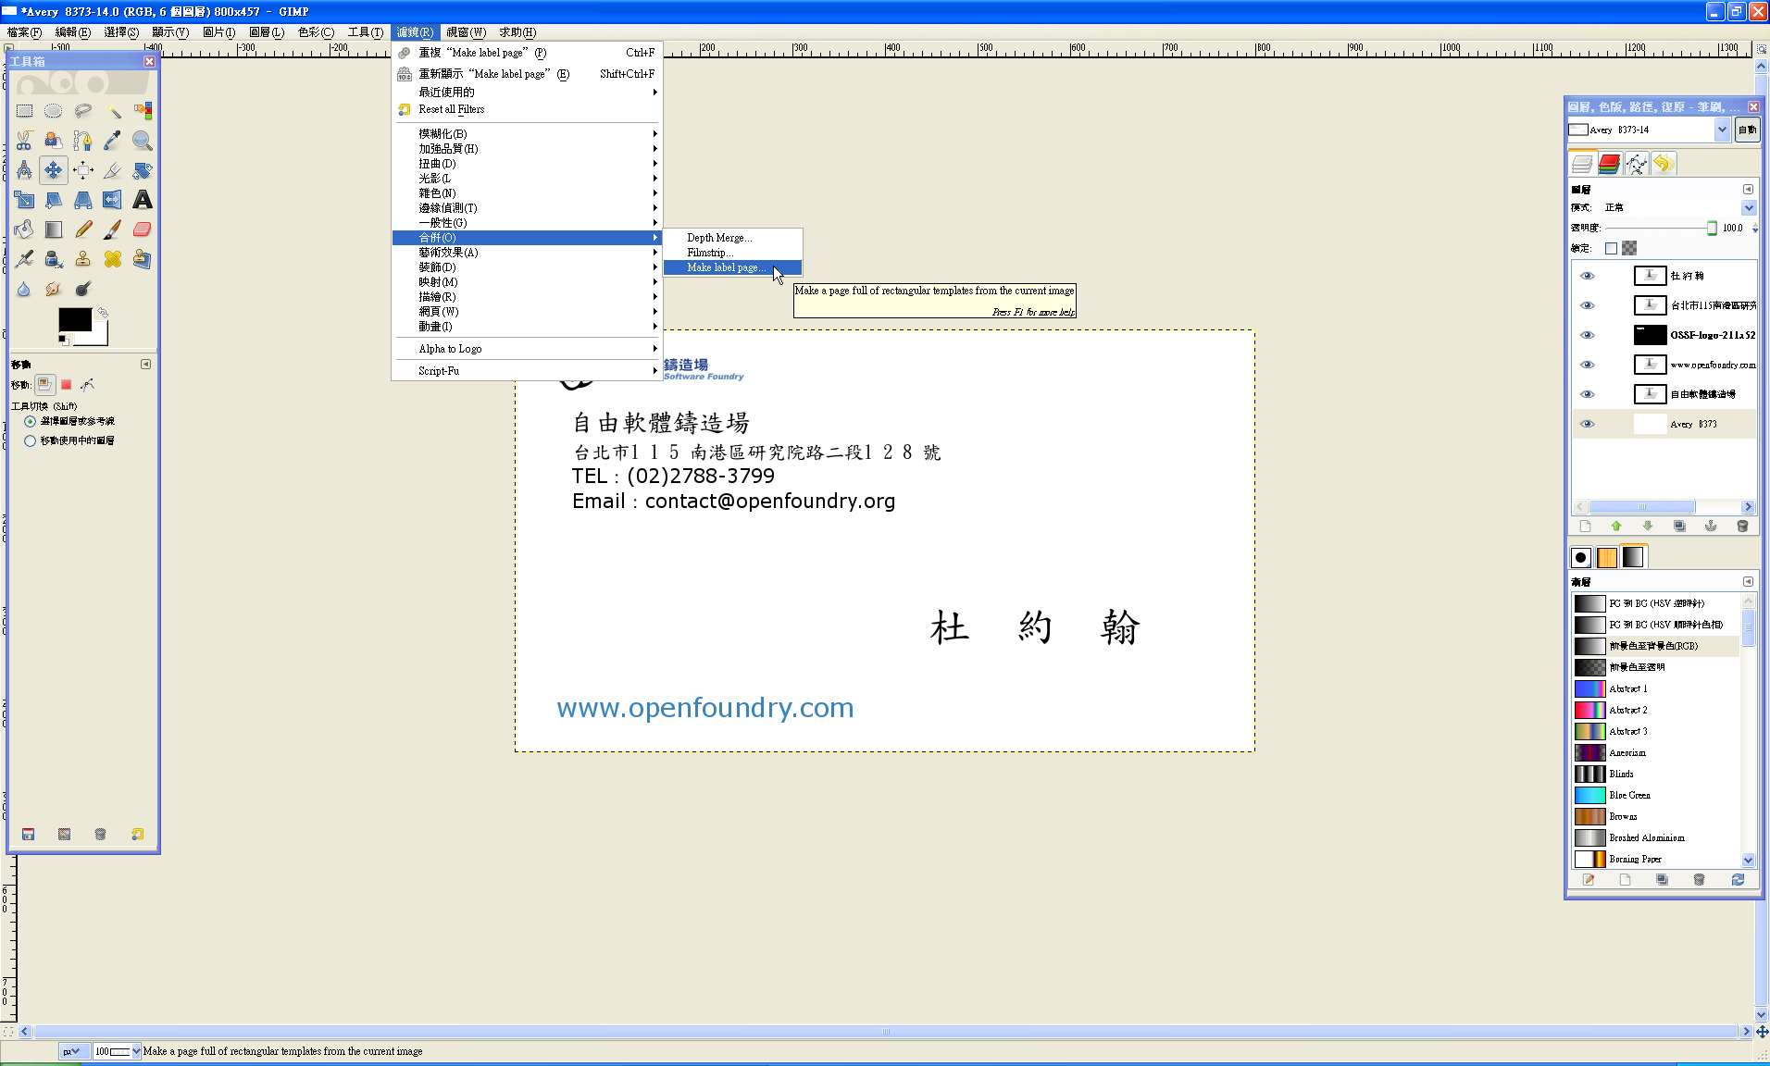Image resolution: width=1770 pixels, height=1066 pixels.
Task: Select the Flip tool
Action: [x=113, y=200]
